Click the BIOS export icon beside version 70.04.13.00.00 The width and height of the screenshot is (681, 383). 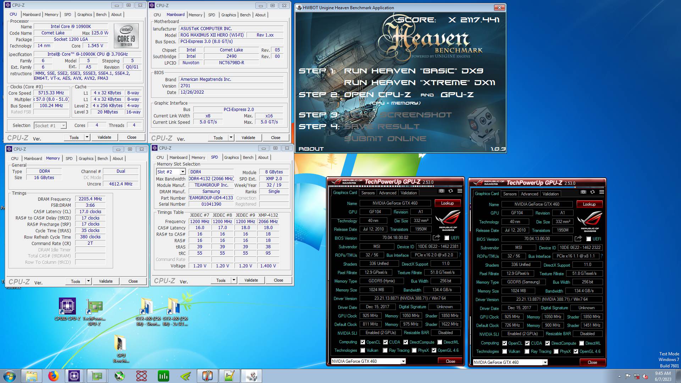tap(578, 239)
